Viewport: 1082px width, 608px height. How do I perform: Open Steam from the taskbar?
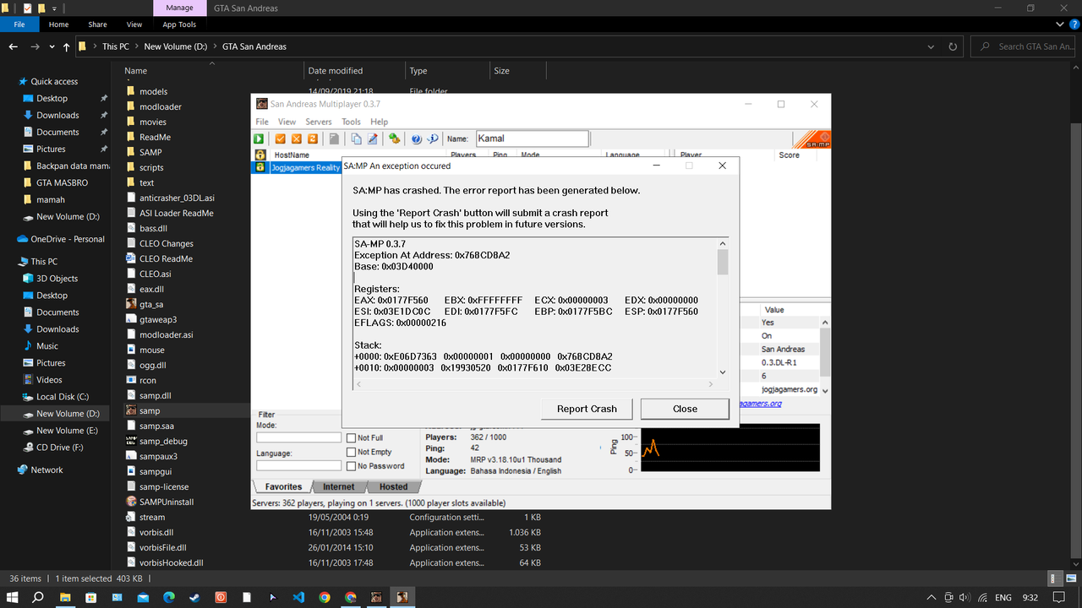click(194, 597)
